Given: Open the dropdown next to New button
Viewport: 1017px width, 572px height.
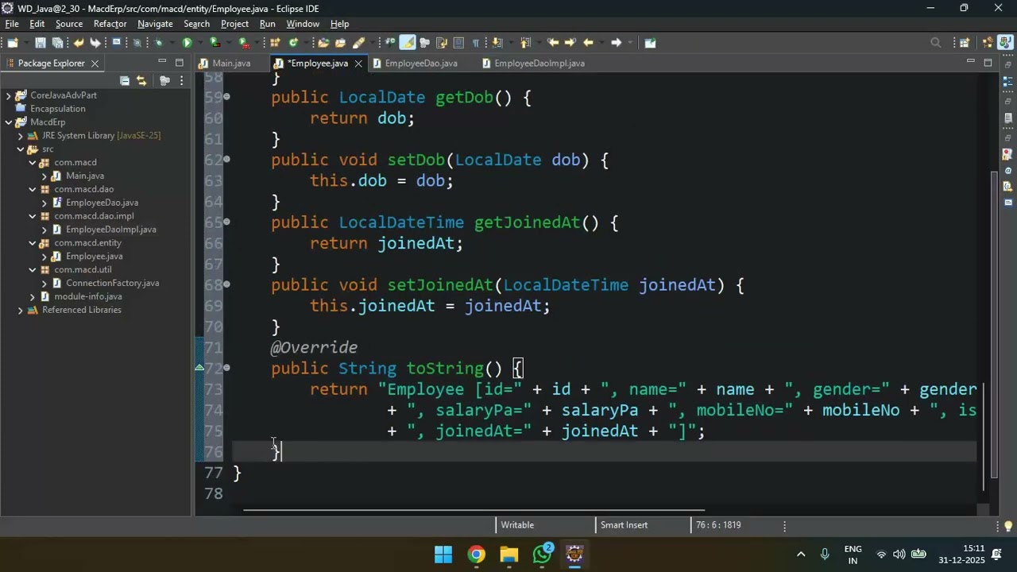Looking at the screenshot, I should (x=26, y=42).
